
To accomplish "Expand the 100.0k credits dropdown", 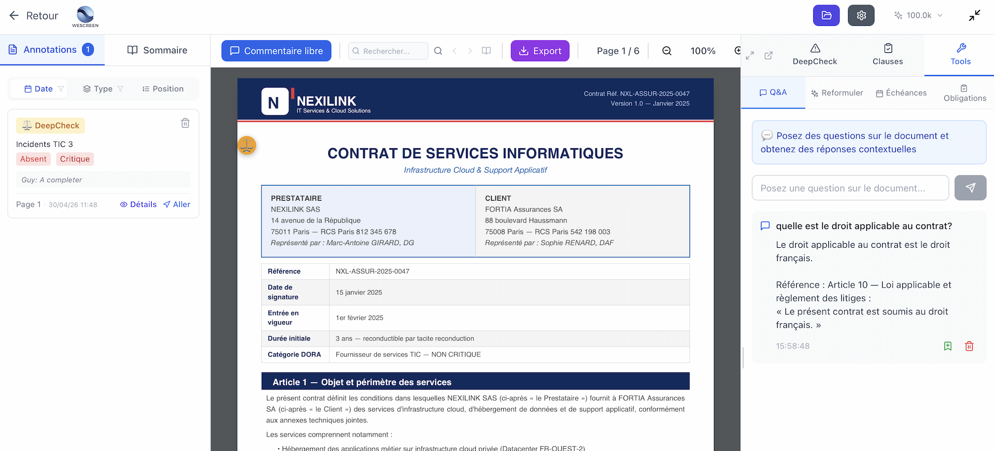I will tap(918, 16).
